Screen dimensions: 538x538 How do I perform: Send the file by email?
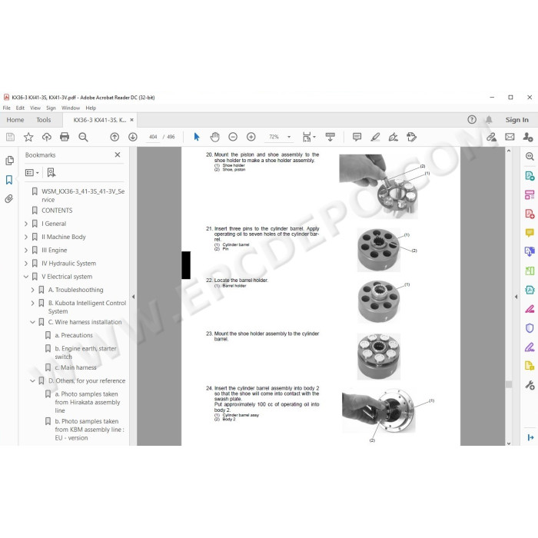tap(510, 138)
